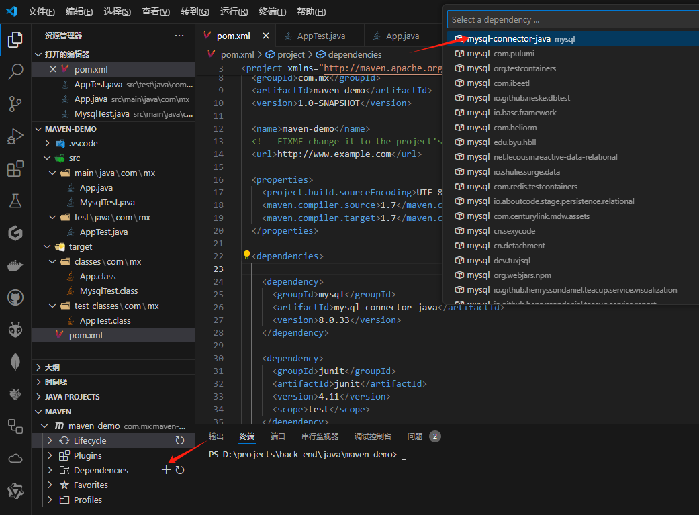699x515 pixels.
Task: Open the Extensions view icon
Action: (x=15, y=169)
